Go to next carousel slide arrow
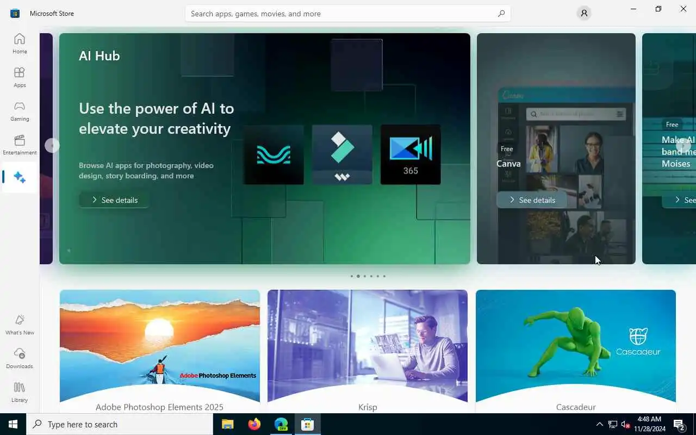Screen dimensions: 696x435 point(683,145)
